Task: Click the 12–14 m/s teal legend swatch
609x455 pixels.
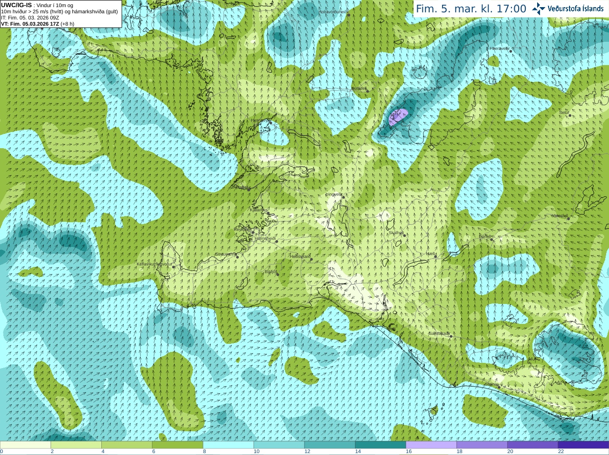Action: [x=330, y=445]
